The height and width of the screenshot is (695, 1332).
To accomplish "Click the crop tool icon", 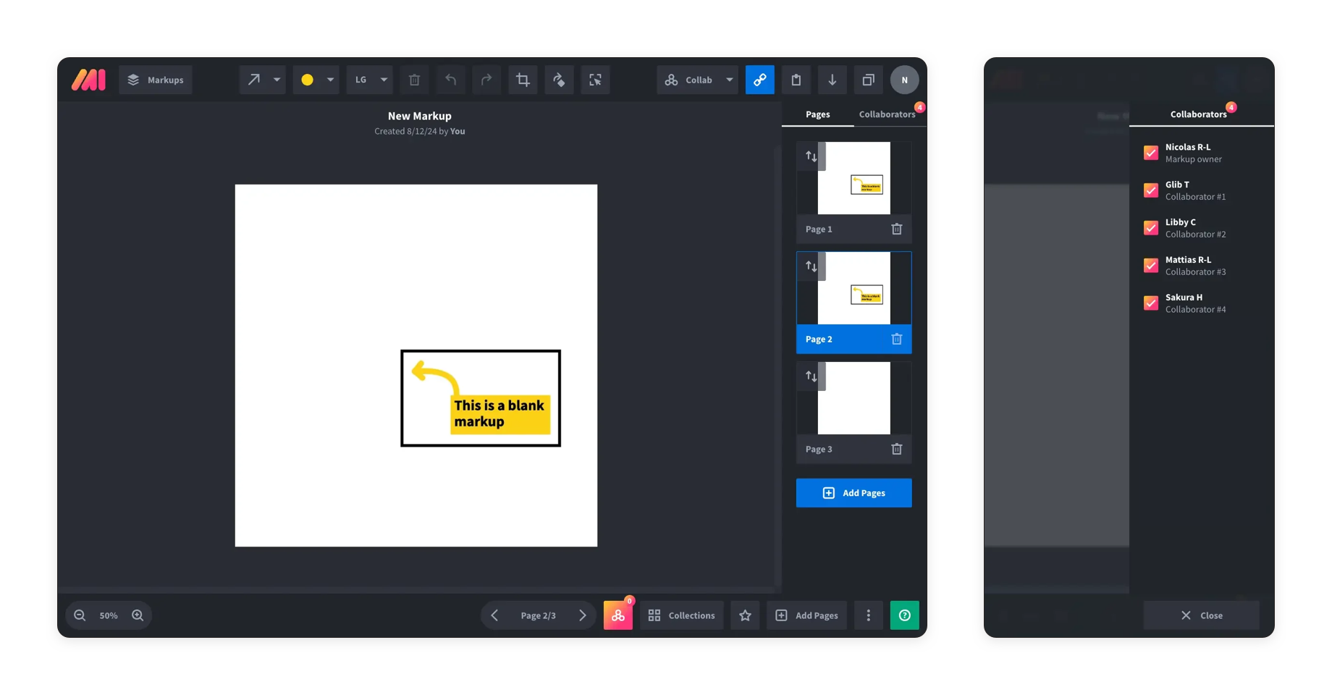I will [523, 80].
